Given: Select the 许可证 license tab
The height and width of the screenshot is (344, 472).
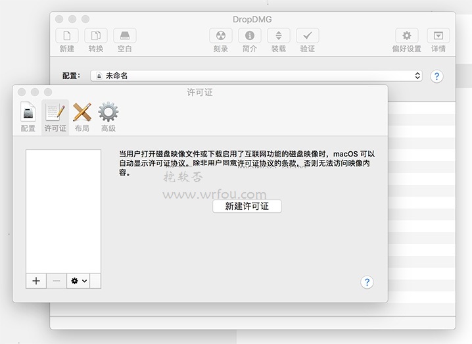Looking at the screenshot, I should click(x=55, y=118).
